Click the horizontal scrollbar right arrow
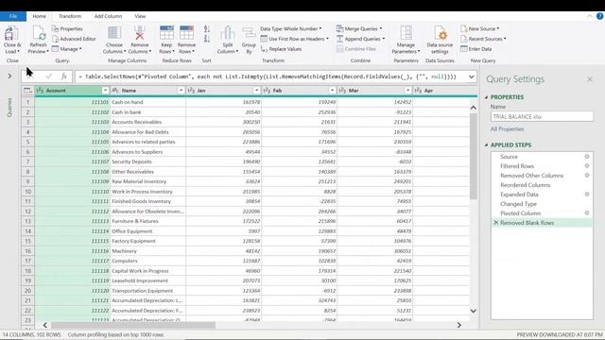The height and width of the screenshot is (340, 605). point(458,325)
